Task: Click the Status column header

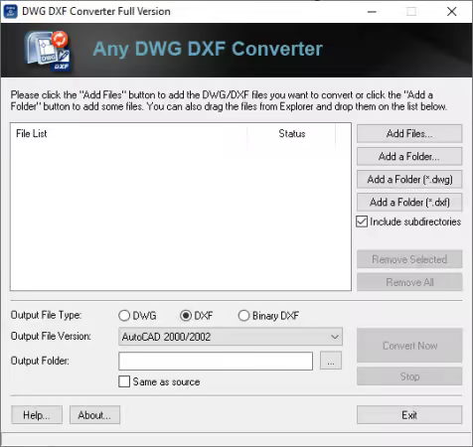Action: [291, 133]
